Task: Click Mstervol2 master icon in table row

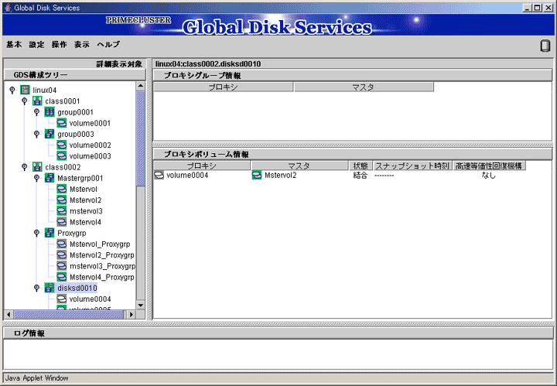Action: coord(257,176)
